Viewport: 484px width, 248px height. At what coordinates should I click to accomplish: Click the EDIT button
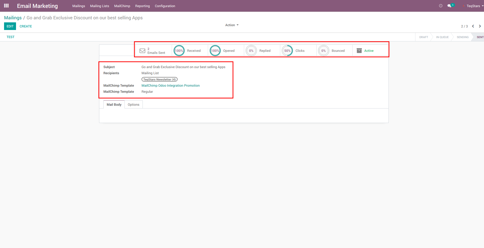10,26
